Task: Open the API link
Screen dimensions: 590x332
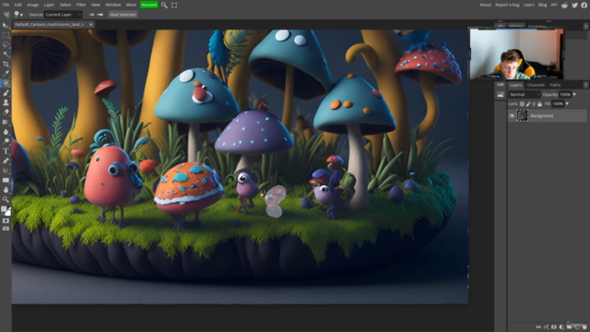Action: click(x=554, y=5)
